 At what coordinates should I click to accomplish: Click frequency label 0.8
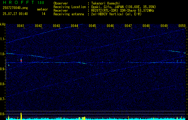point(2,84)
